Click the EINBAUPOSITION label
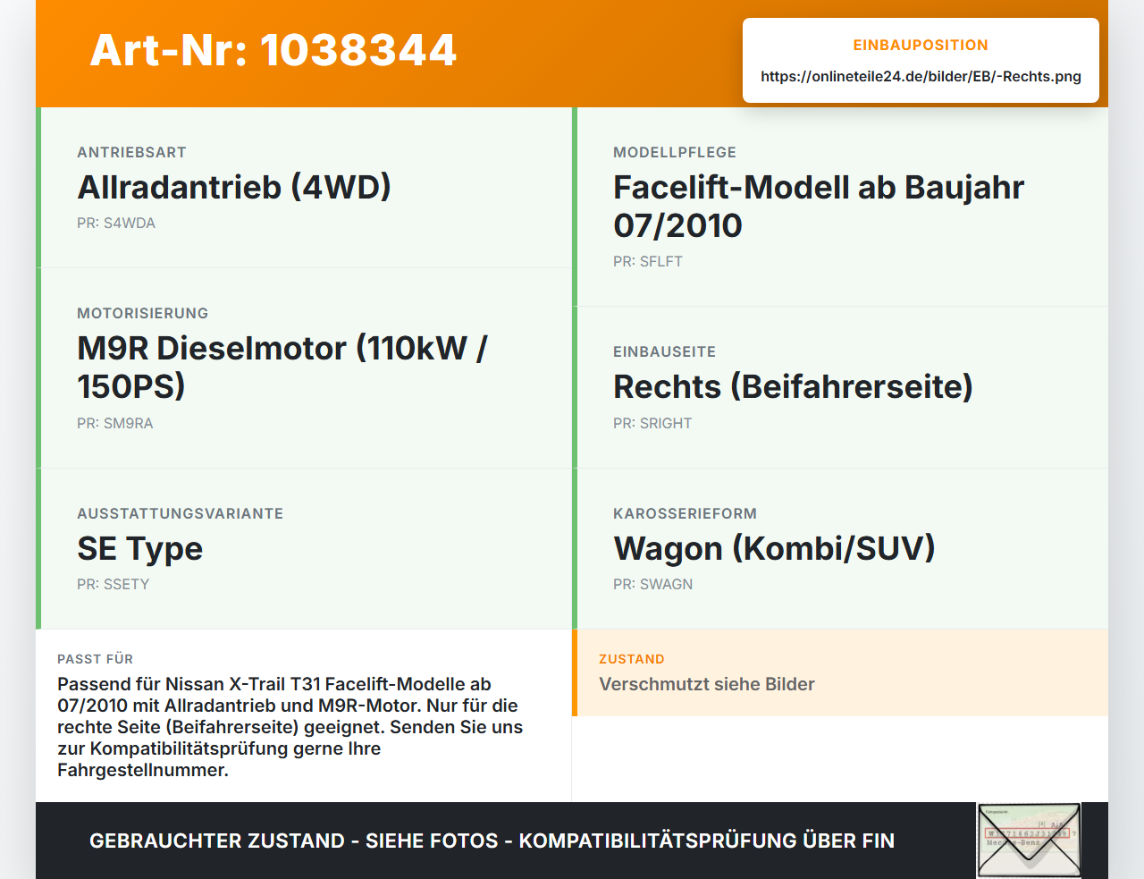 coord(921,45)
